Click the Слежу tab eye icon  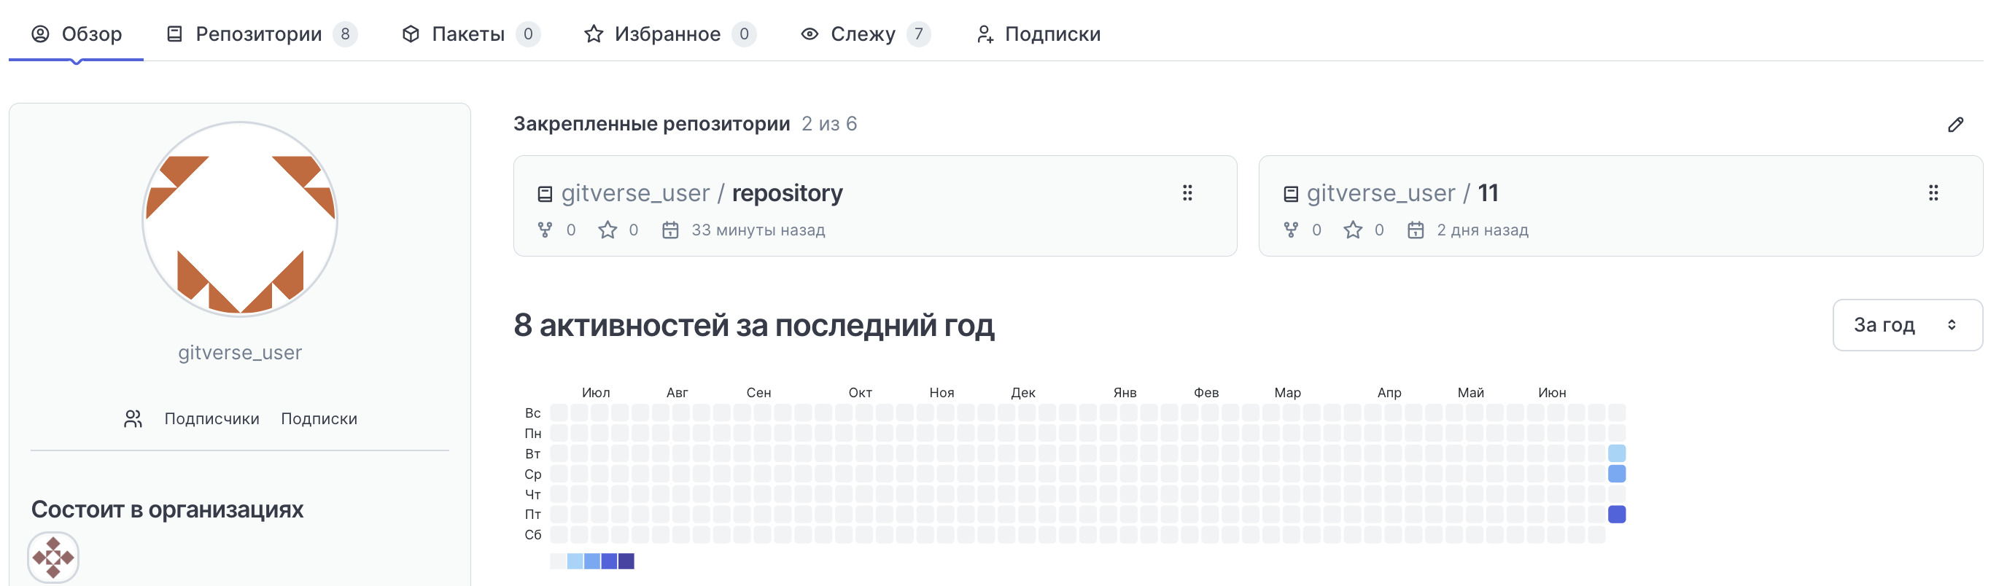[x=810, y=34]
